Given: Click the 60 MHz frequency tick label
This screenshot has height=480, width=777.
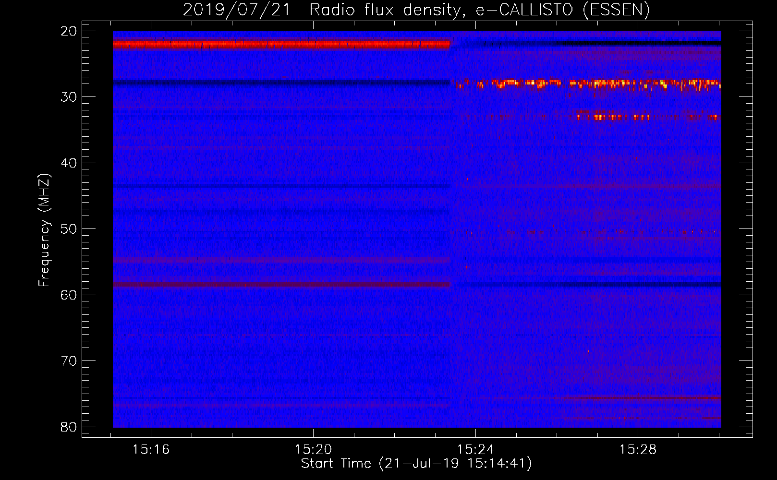Looking at the screenshot, I should 69,295.
